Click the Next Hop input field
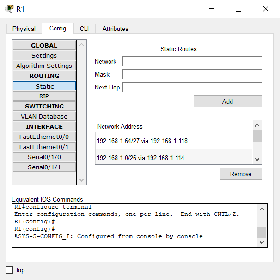The width and height of the screenshot is (280, 280). [192, 87]
